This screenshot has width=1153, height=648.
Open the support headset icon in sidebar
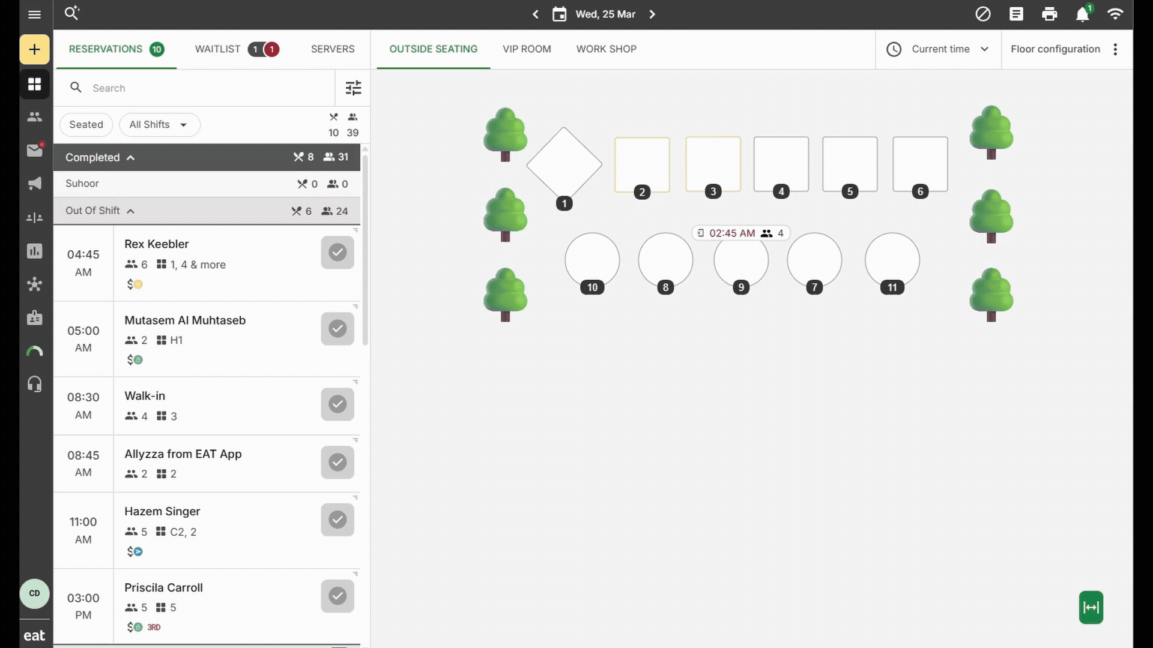34,383
